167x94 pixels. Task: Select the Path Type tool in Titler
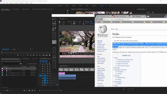pos(53,26)
